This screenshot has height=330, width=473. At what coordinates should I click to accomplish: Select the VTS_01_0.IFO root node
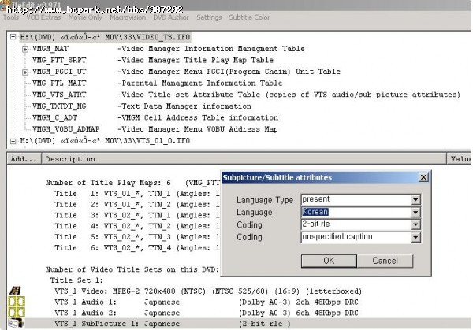105,141
